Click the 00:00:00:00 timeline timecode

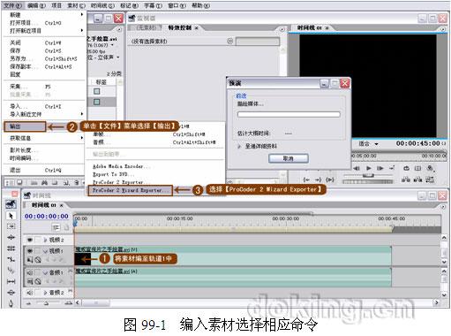tap(47, 216)
